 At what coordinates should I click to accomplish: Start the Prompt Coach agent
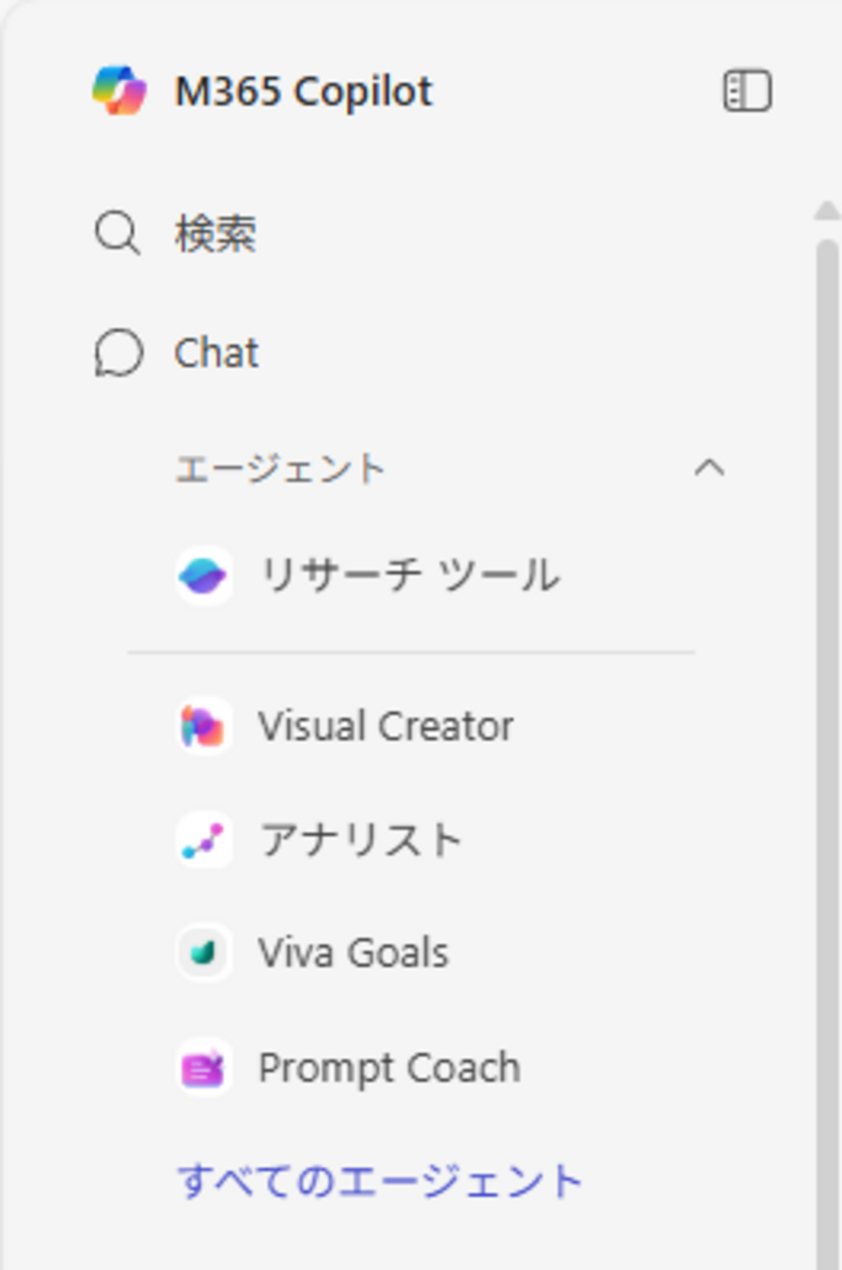coord(389,1068)
